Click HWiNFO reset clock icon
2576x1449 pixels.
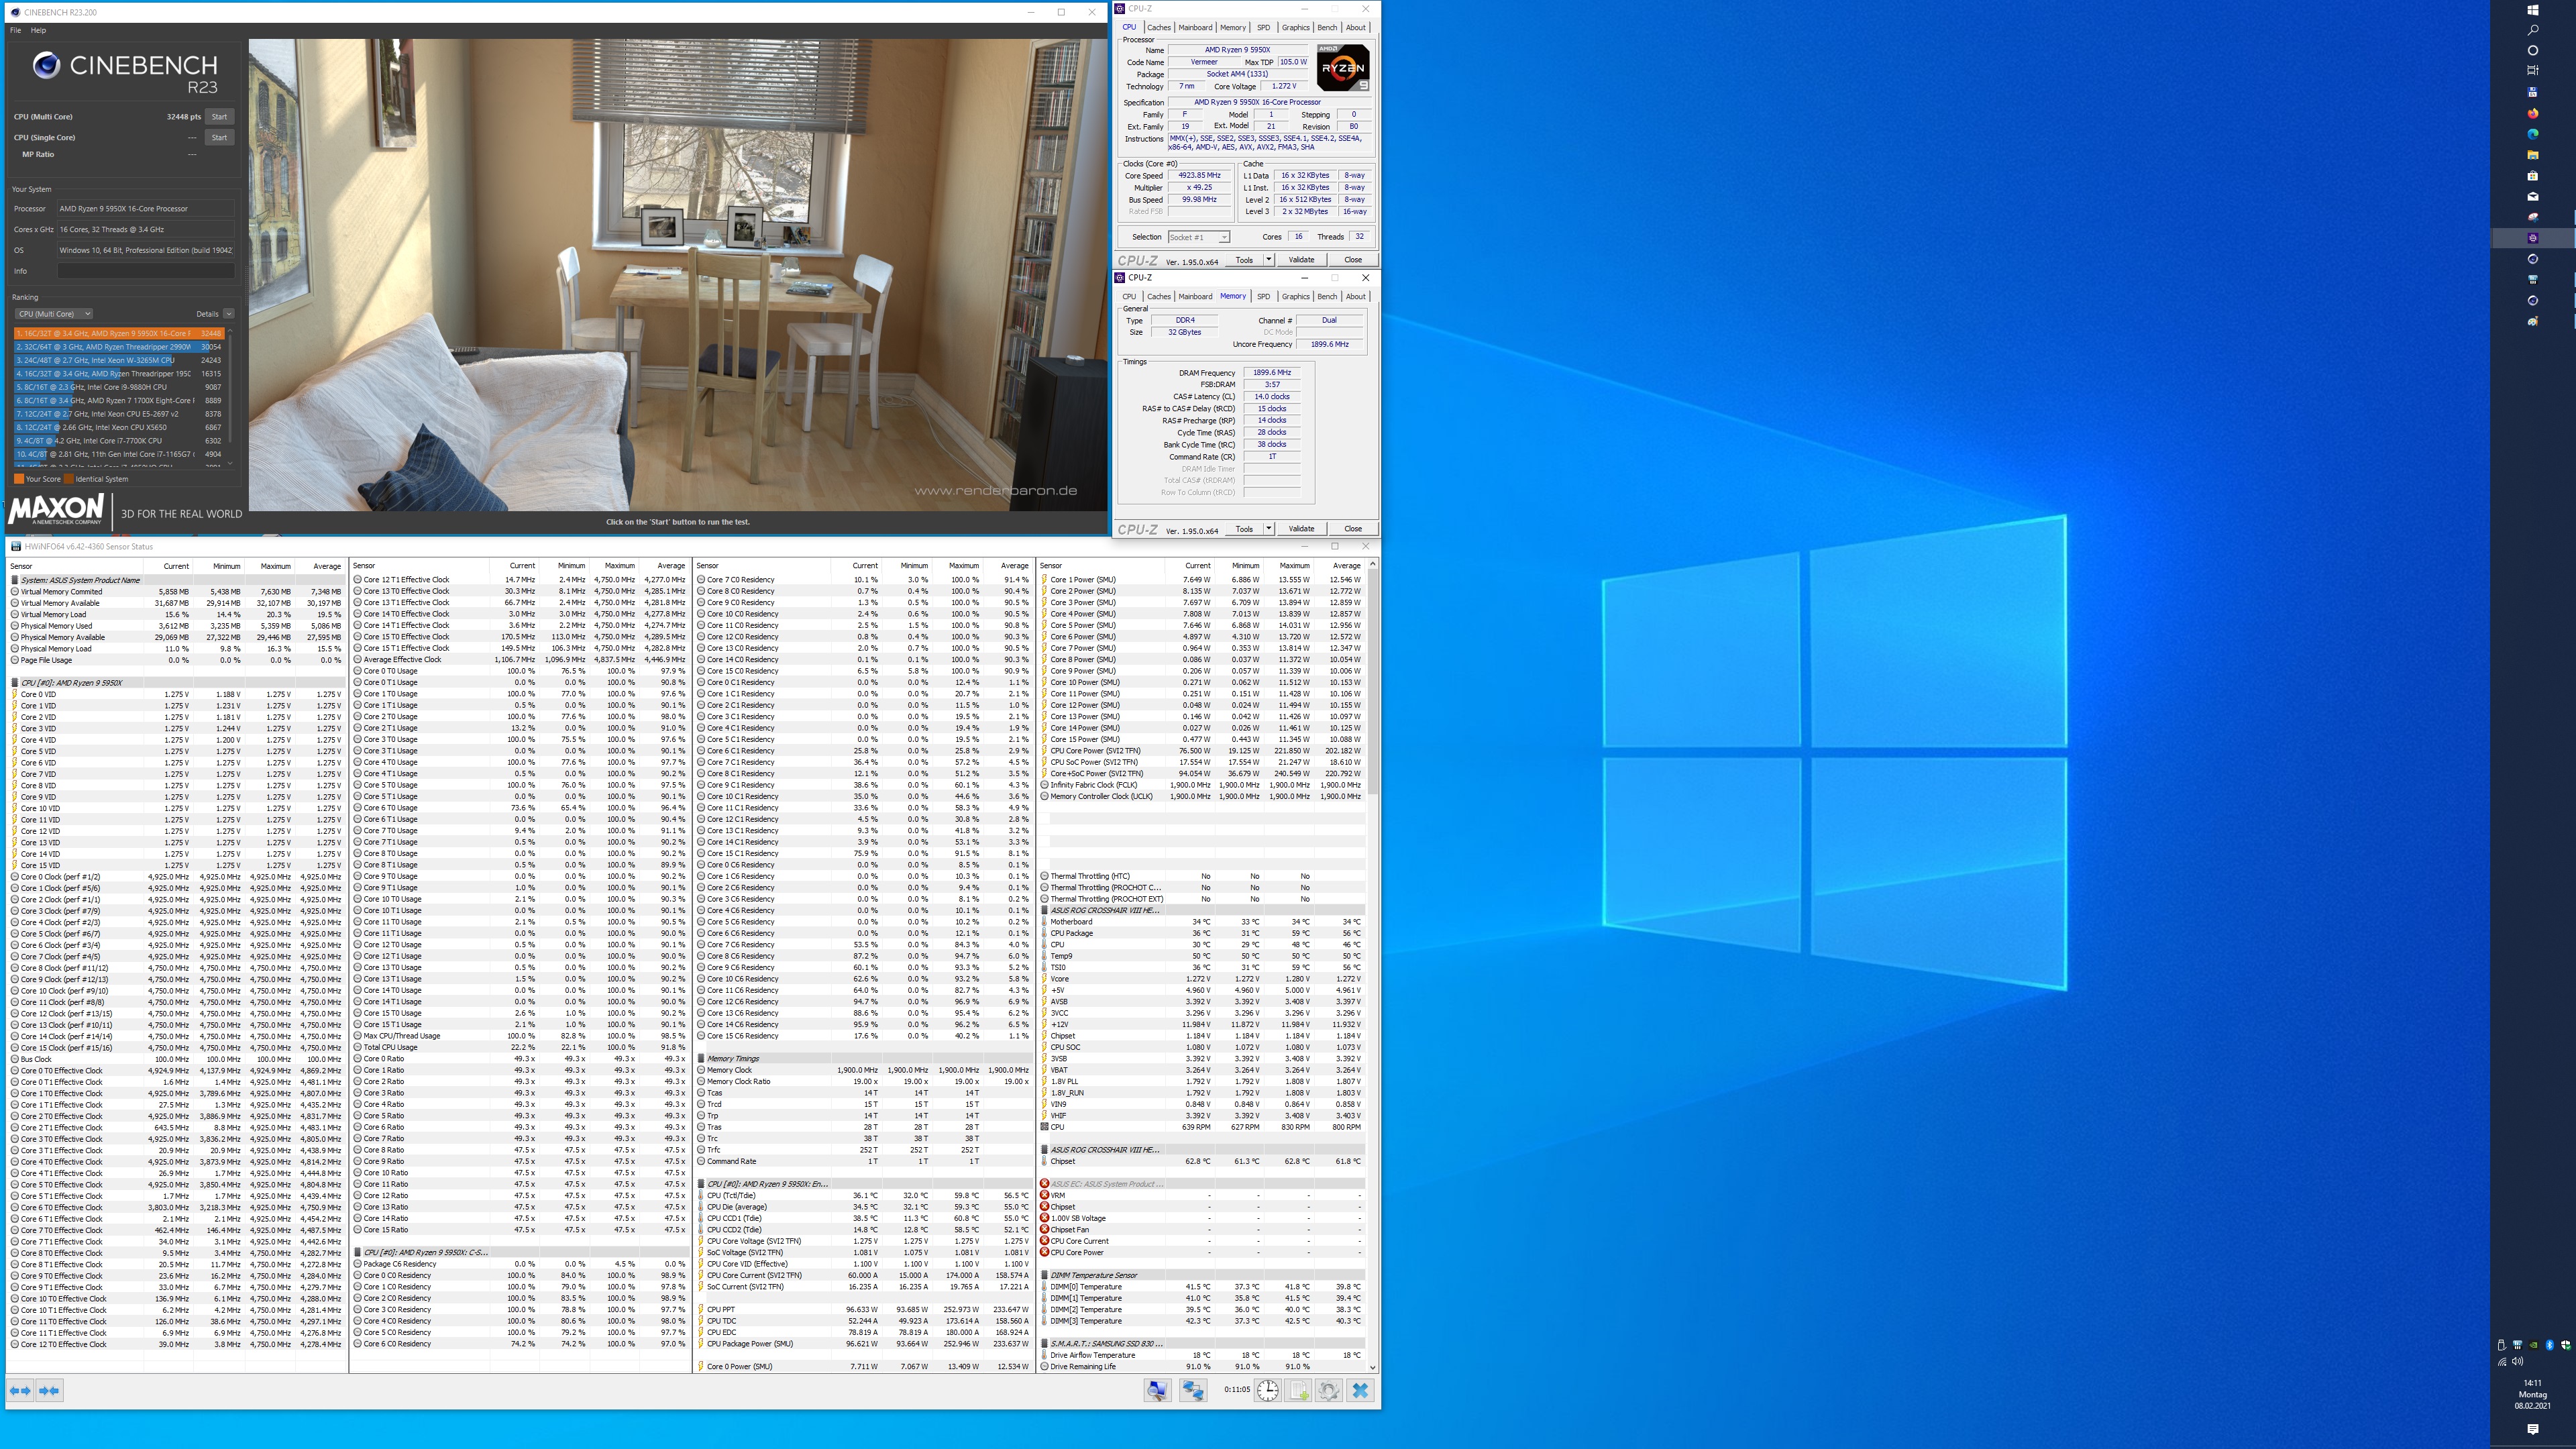(1267, 1390)
